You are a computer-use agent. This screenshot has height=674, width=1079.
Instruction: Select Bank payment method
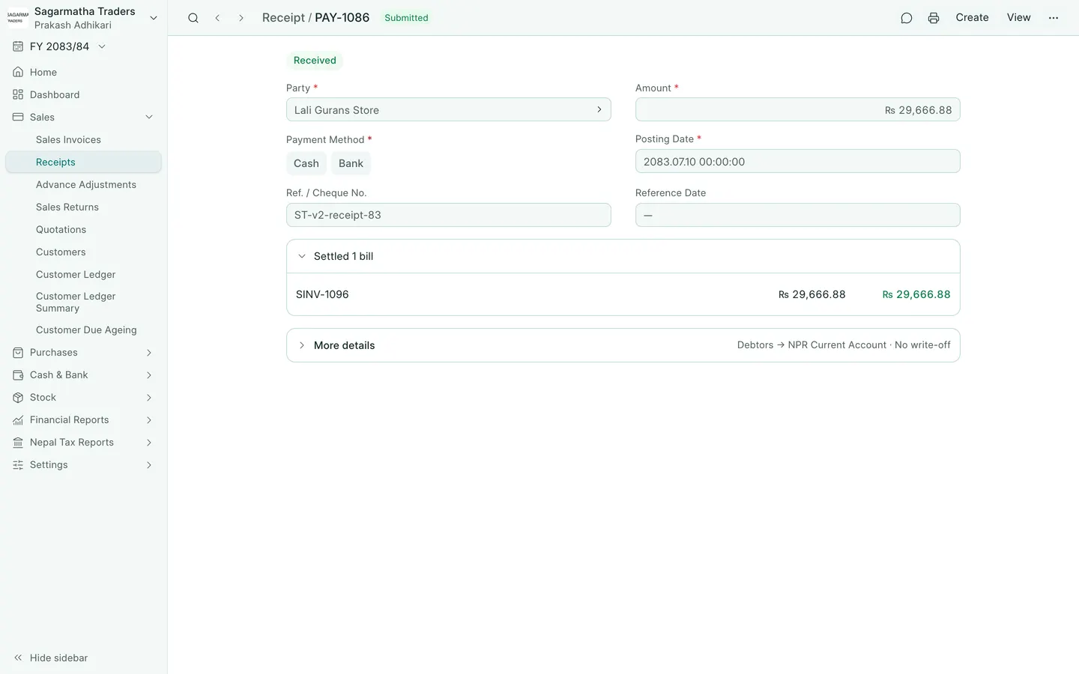pyautogui.click(x=351, y=163)
